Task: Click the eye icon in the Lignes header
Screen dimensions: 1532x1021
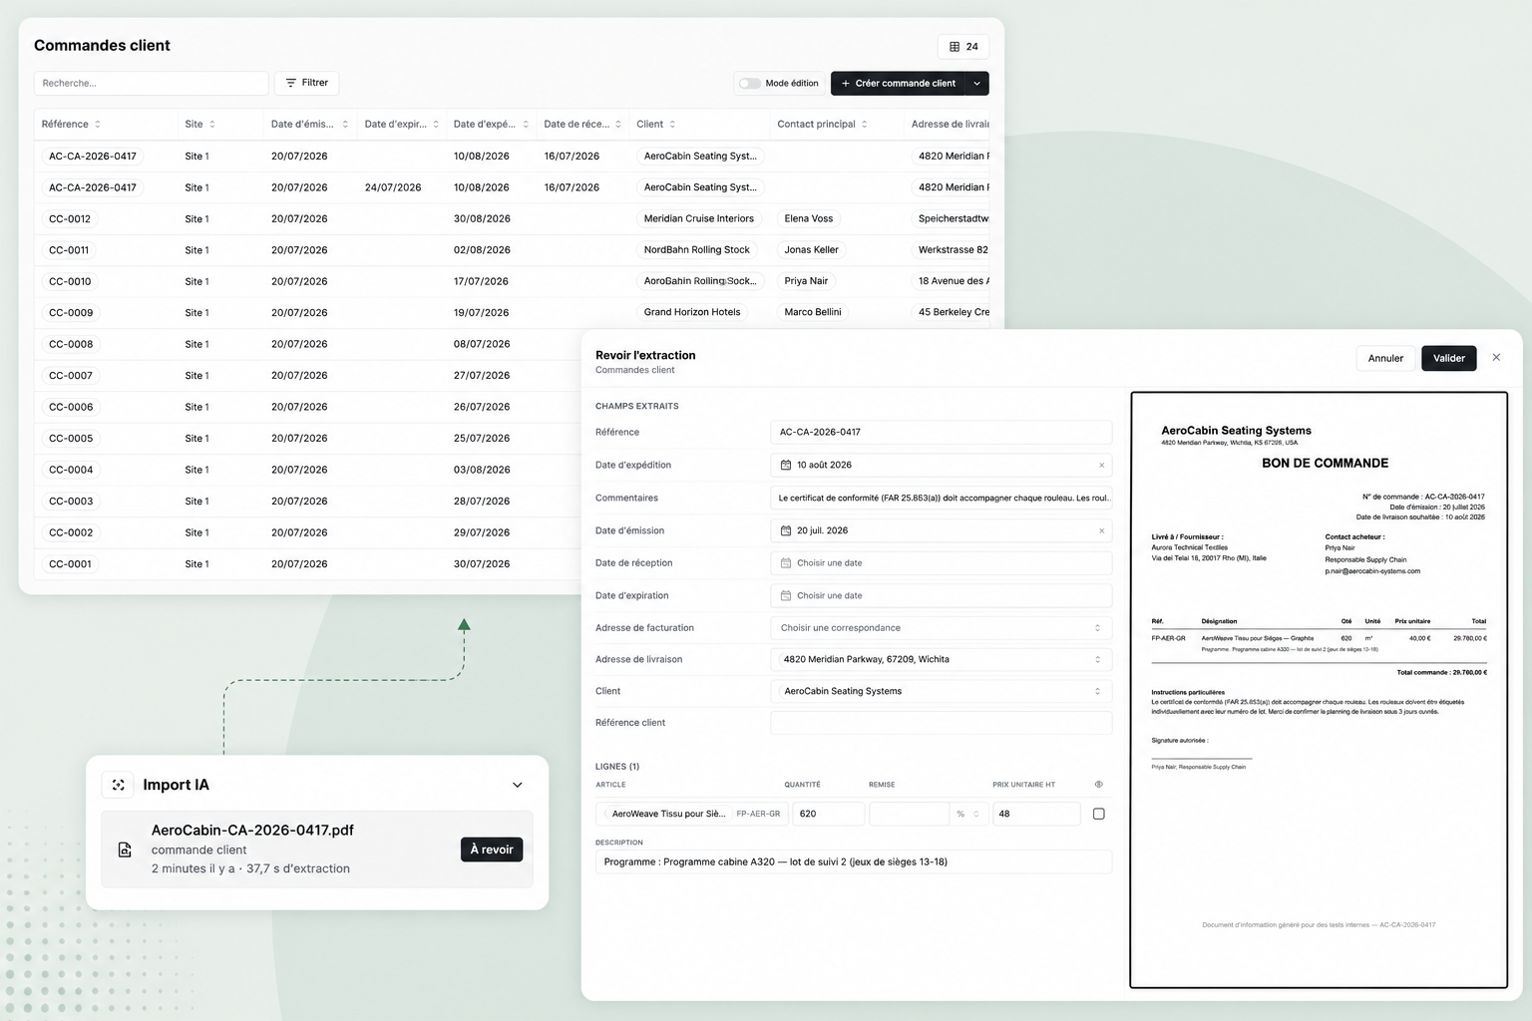Action: [x=1098, y=785]
